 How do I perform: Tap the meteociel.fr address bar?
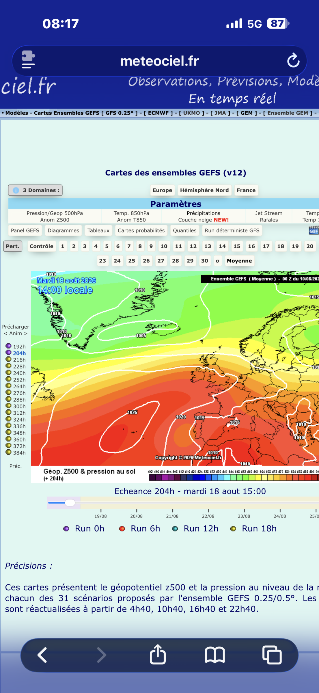(x=159, y=61)
